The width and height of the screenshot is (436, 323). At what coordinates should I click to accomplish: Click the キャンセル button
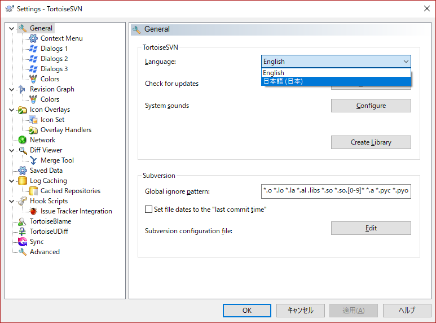tap(300, 310)
